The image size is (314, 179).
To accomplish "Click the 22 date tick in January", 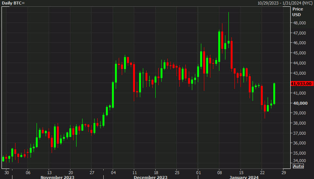I will tap(262, 173).
